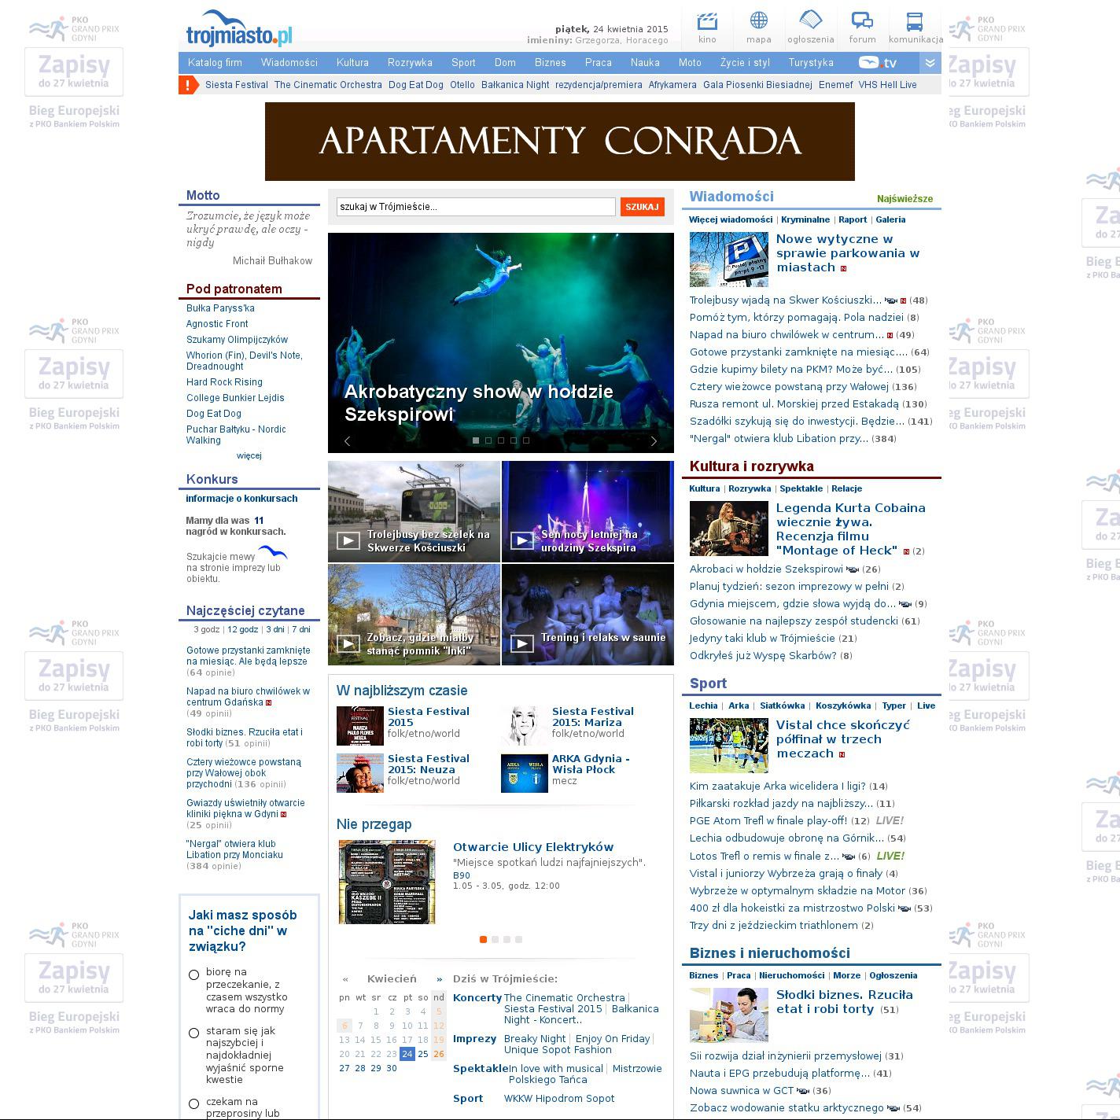Viewport: 1120px width, 1120px height.
Task: Play the Sen nocy letniej video
Action: pos(521,540)
